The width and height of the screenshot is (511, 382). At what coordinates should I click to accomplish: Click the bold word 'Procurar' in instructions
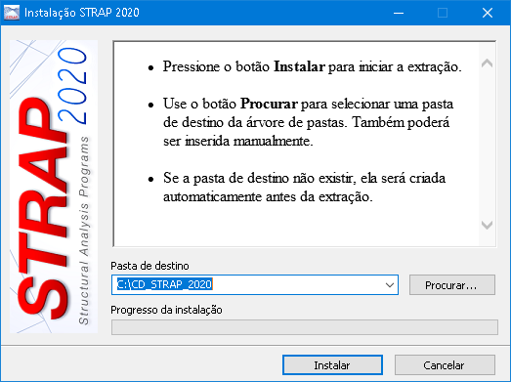click(x=269, y=104)
